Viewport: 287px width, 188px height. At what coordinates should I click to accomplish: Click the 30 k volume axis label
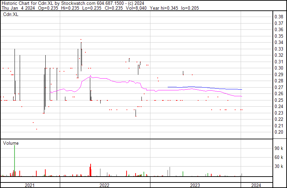tap(279, 167)
